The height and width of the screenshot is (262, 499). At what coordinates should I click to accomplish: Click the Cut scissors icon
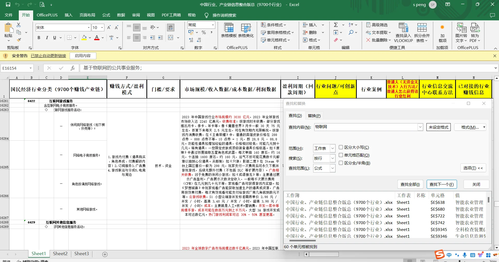[19, 25]
